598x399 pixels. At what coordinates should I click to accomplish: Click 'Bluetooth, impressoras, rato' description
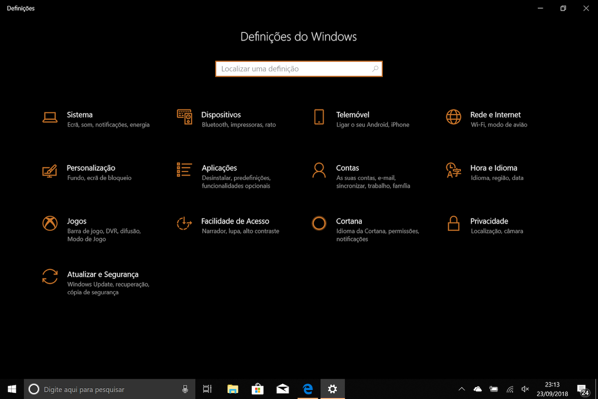(x=239, y=125)
